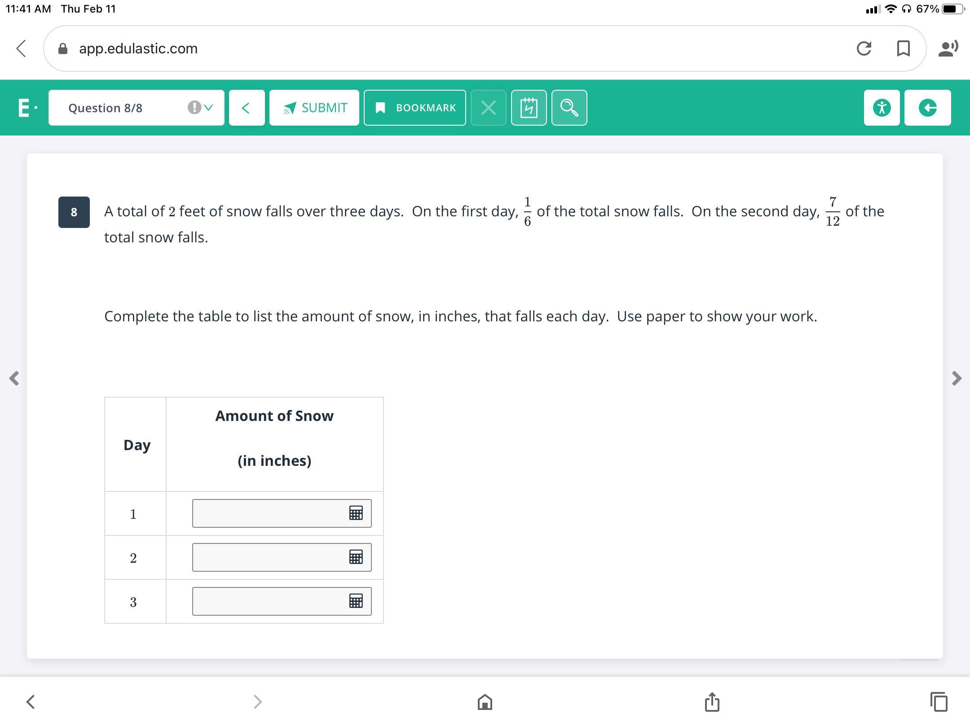Open math keypad for Day 1

356,513
